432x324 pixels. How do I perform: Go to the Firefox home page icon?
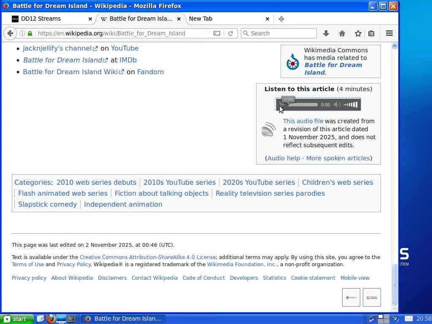[342, 33]
